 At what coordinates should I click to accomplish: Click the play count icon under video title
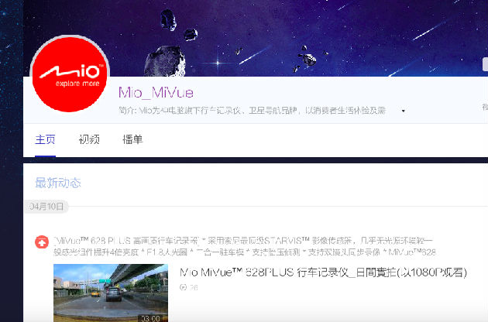[183, 287]
